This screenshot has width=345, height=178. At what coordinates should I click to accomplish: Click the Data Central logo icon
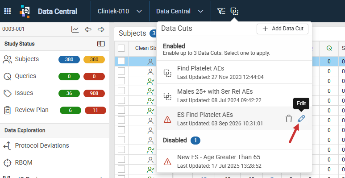25,11
